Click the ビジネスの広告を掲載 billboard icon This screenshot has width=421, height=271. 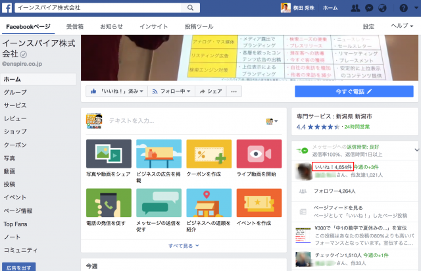point(159,154)
